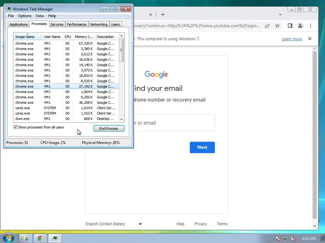Select csrss.exe row using 1,552 K
Image resolution: width=325 pixels, height=243 pixels.
point(66,113)
